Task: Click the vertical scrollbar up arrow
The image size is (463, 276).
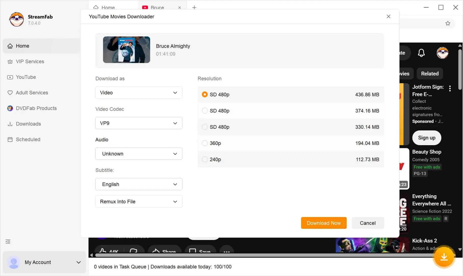Action: click(x=460, y=45)
